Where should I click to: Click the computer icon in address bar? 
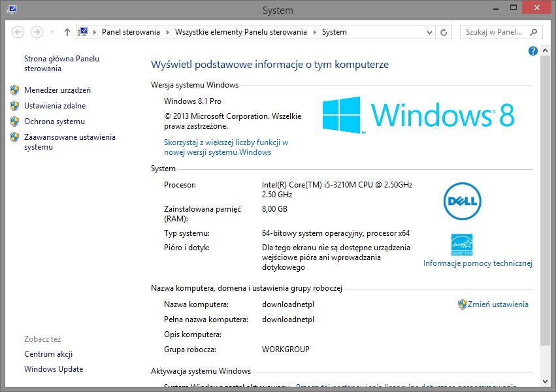[83, 32]
